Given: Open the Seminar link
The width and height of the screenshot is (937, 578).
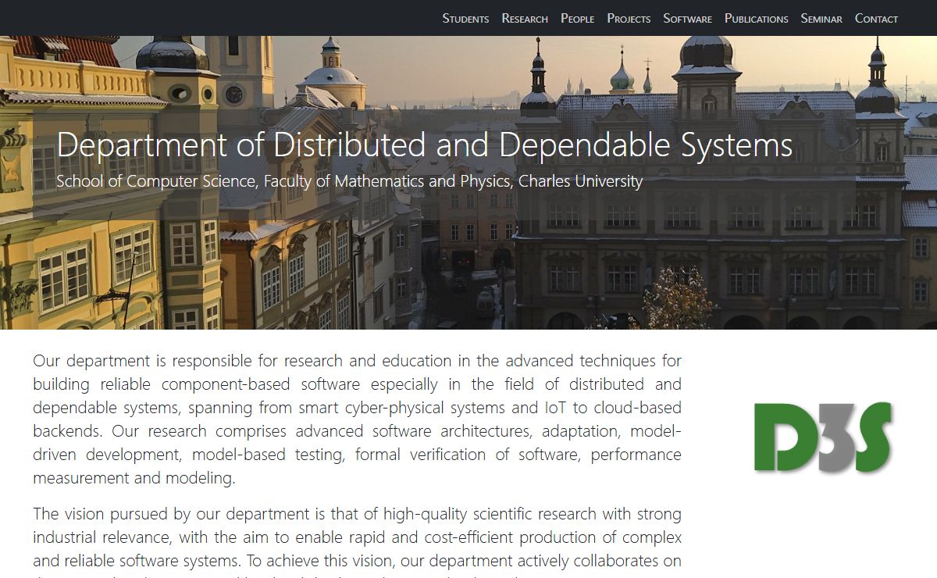Looking at the screenshot, I should point(821,19).
